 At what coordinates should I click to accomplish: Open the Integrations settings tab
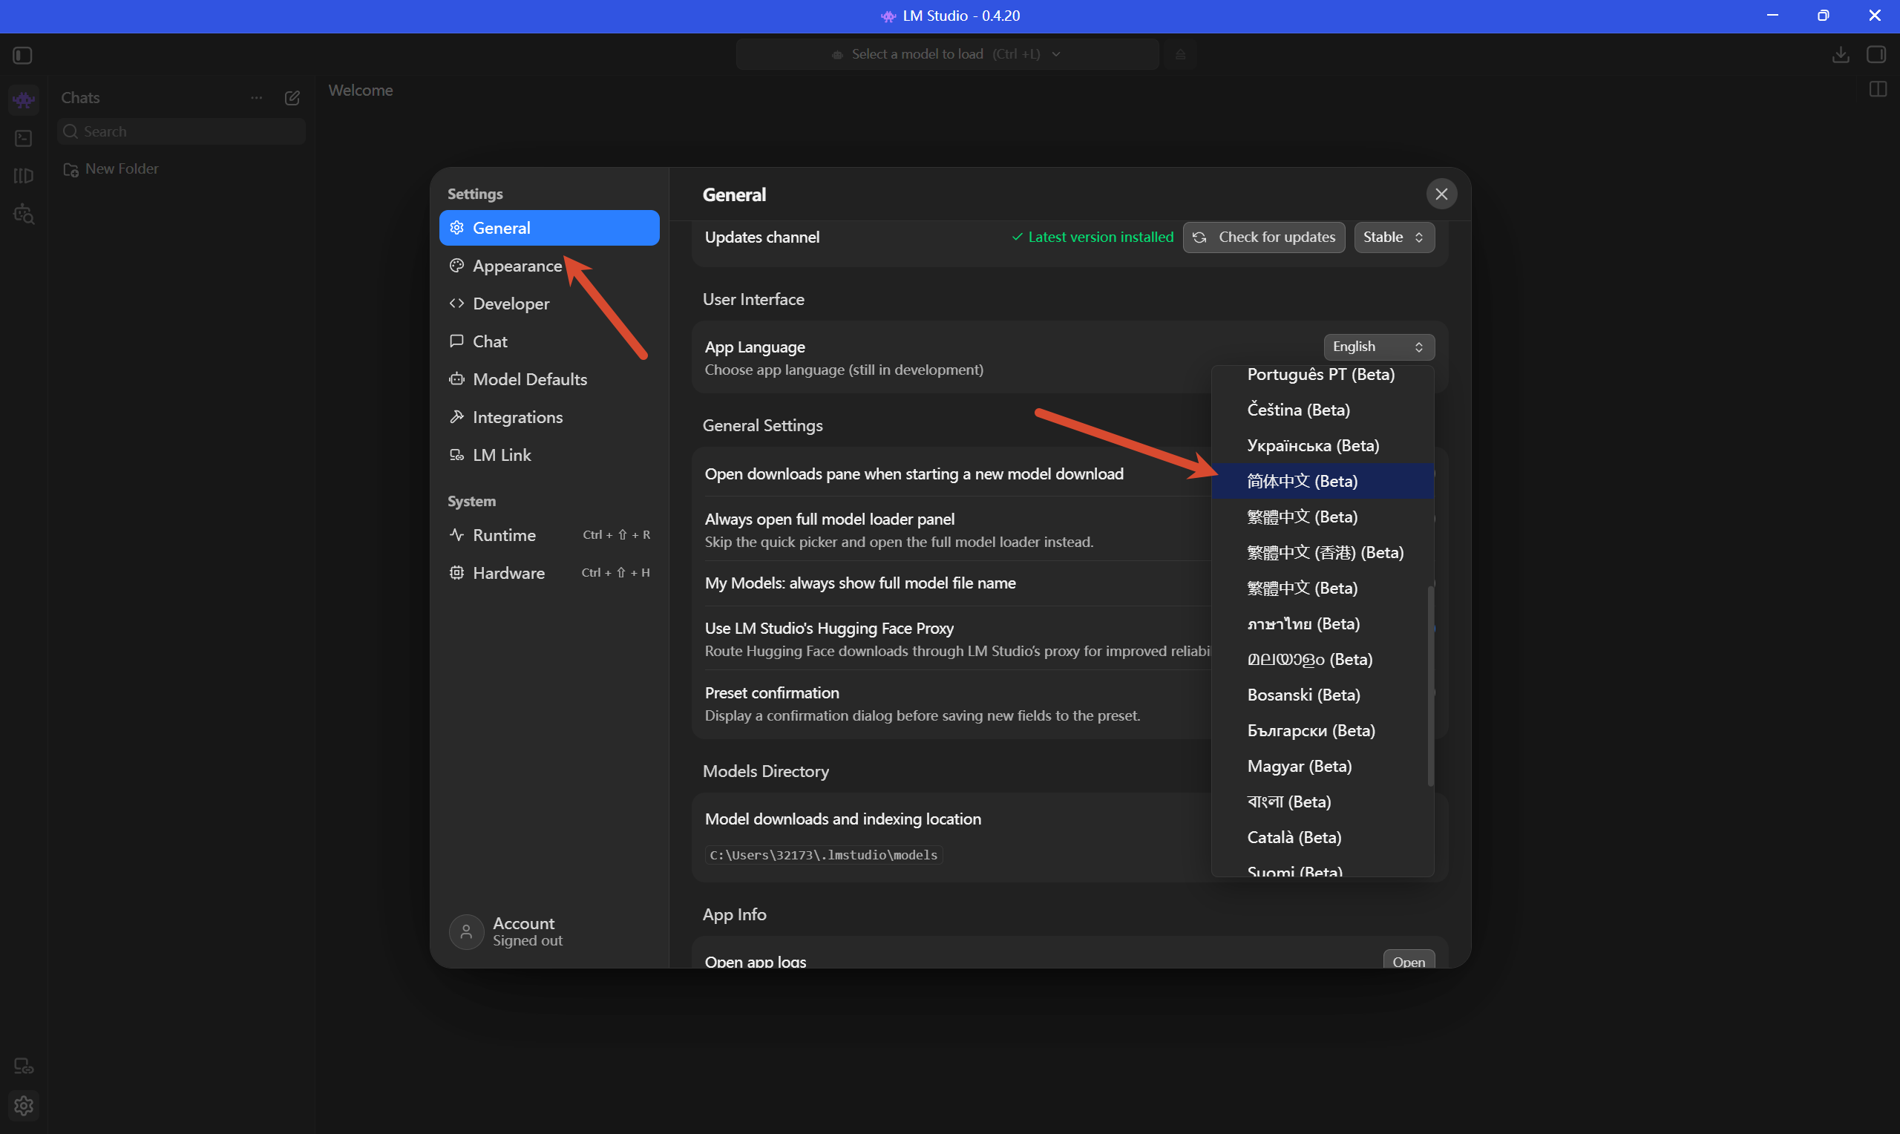pyautogui.click(x=549, y=417)
